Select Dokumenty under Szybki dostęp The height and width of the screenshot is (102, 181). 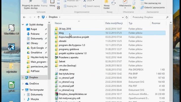[37, 39]
